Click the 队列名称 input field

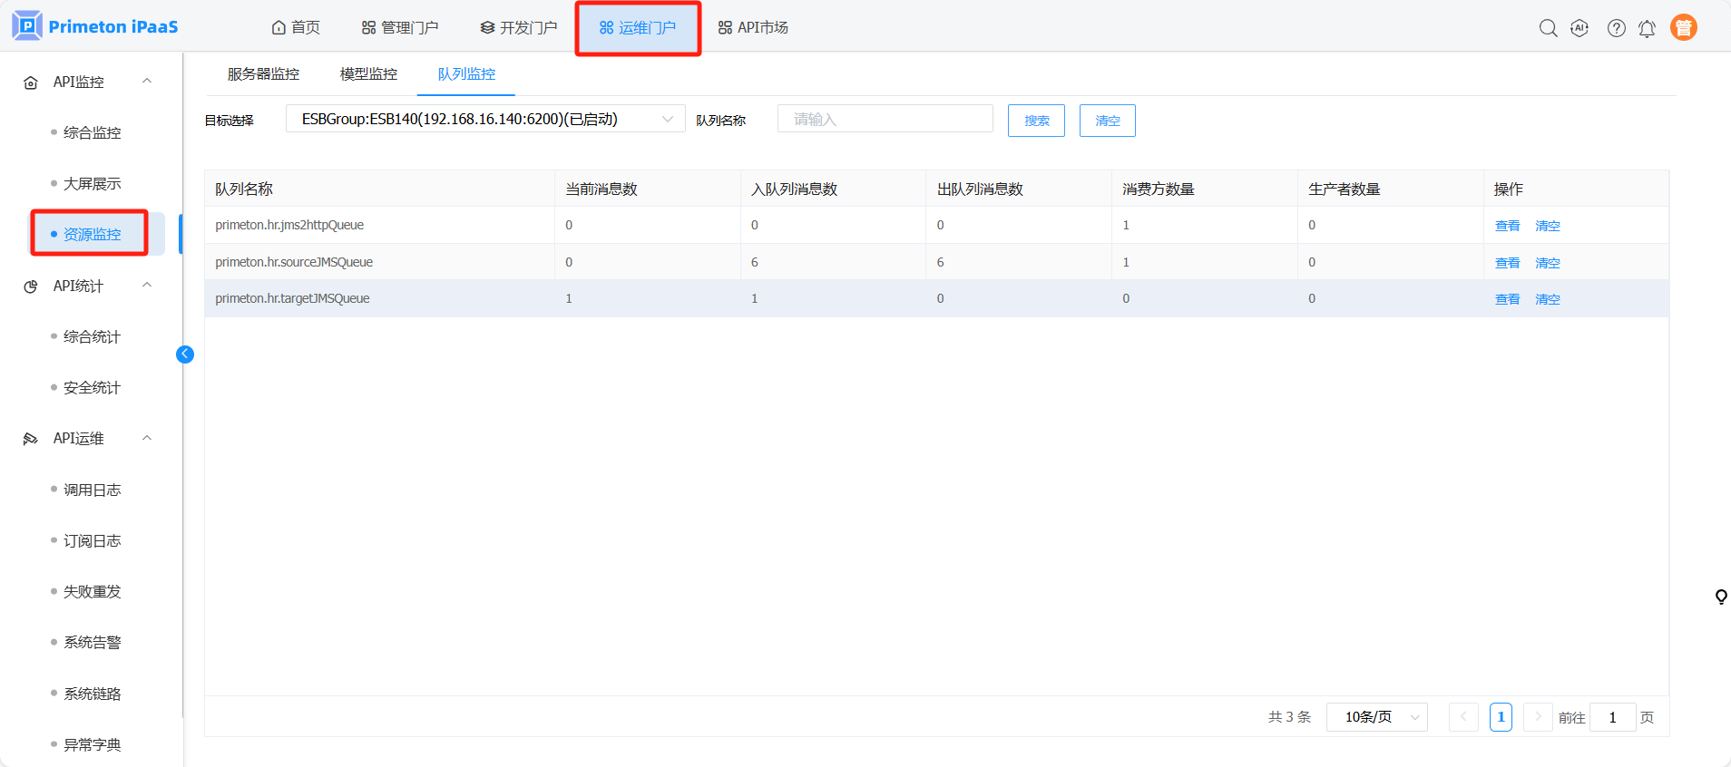coord(885,119)
